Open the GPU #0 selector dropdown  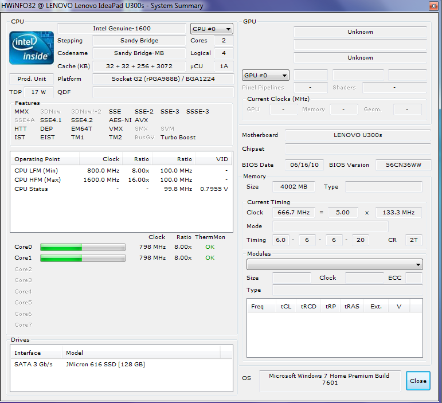(x=266, y=75)
